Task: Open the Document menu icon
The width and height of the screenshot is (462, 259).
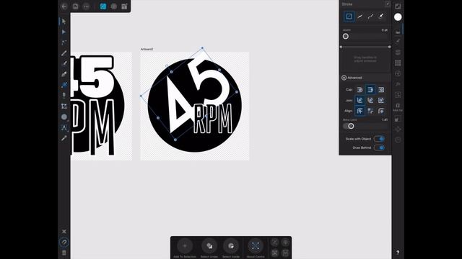Action: pos(75,6)
